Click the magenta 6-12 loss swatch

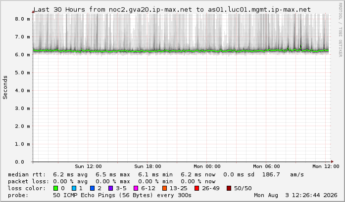pos(136,188)
